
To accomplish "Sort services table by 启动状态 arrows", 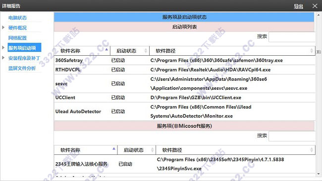I will (152, 150).
